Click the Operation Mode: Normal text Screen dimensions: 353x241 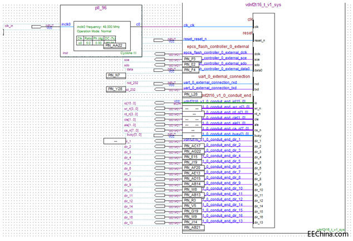point(94,31)
